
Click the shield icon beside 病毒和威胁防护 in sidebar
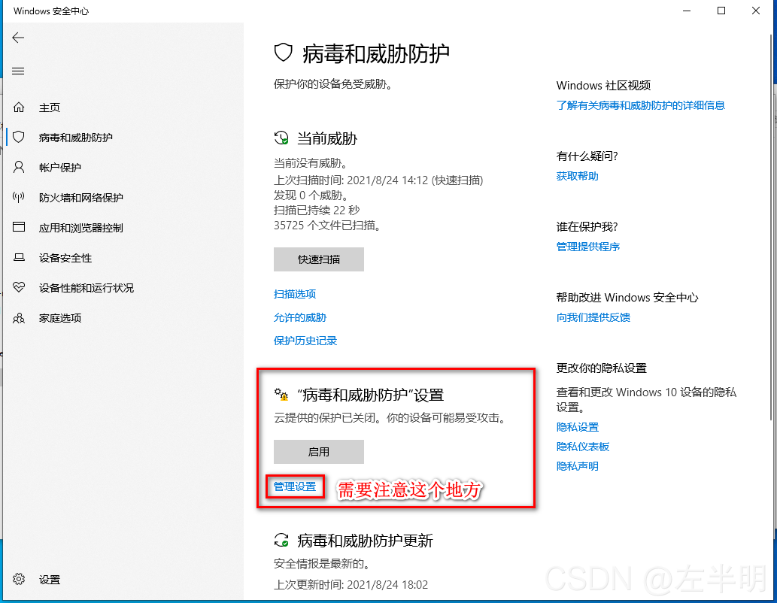19,137
